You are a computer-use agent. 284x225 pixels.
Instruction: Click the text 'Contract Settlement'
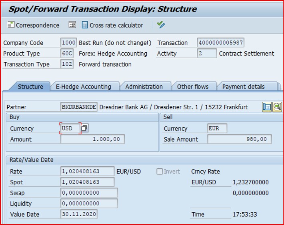(246, 53)
